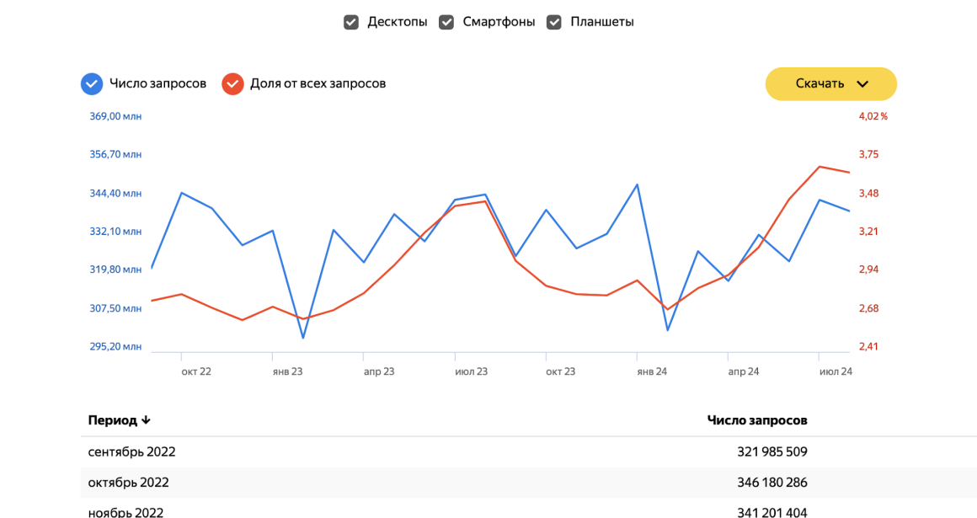Select the октябрь 2022 table row
The height and width of the screenshot is (518, 977).
pos(528,483)
